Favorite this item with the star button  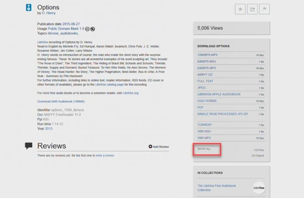[x=240, y=9]
